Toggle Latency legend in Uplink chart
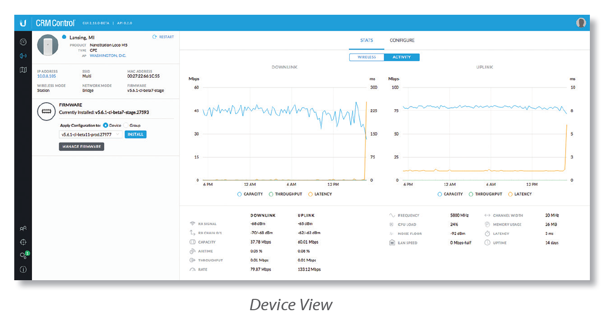 [510, 194]
